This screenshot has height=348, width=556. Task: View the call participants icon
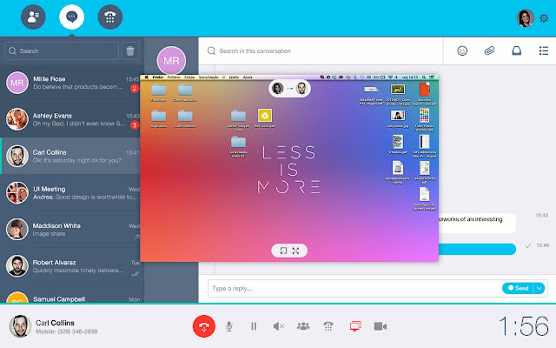click(x=303, y=326)
